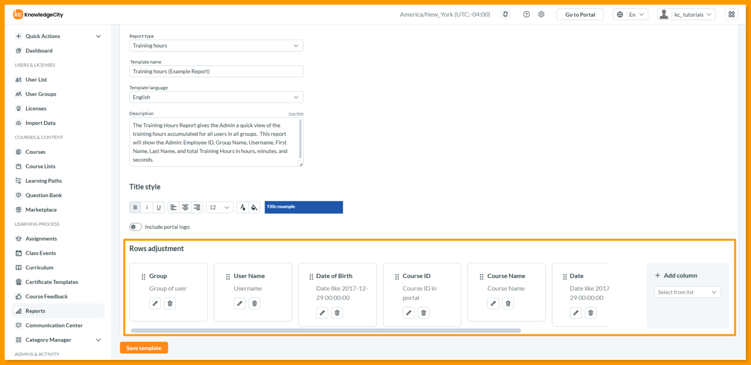Toggle italic title formatting

tap(147, 207)
